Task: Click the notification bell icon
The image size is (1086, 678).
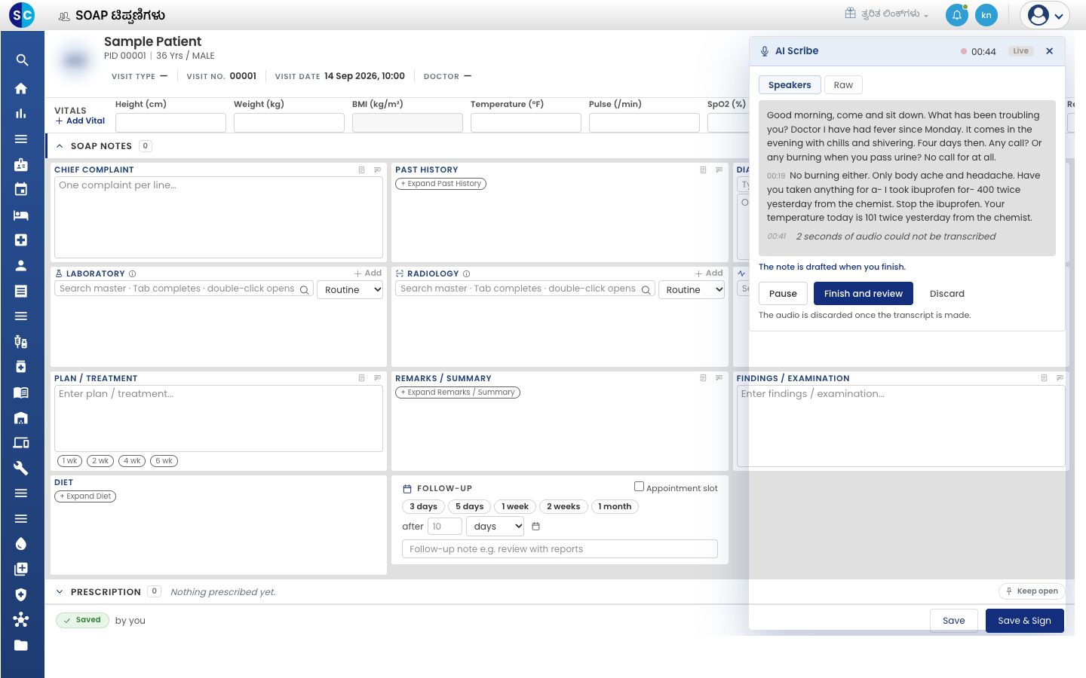Action: coord(957,15)
